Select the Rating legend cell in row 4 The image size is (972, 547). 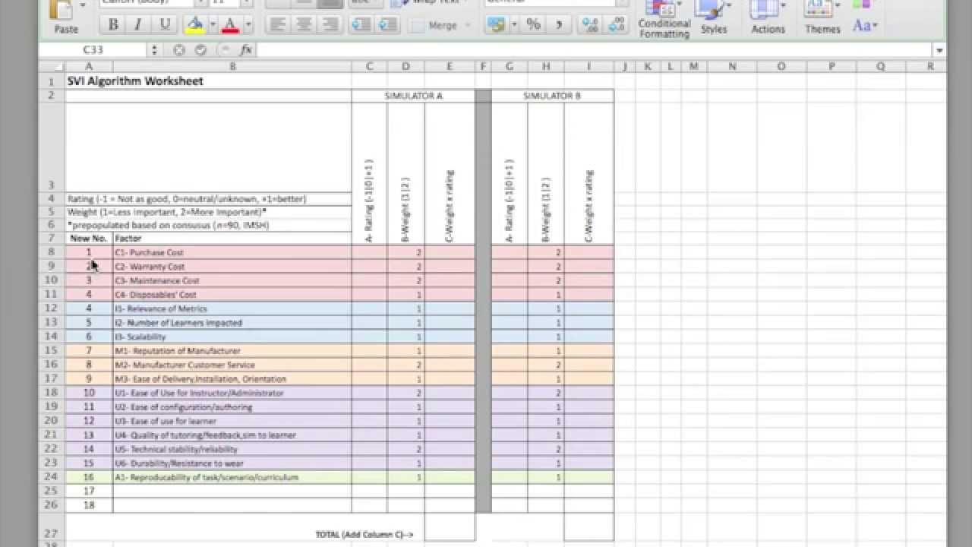pos(209,199)
